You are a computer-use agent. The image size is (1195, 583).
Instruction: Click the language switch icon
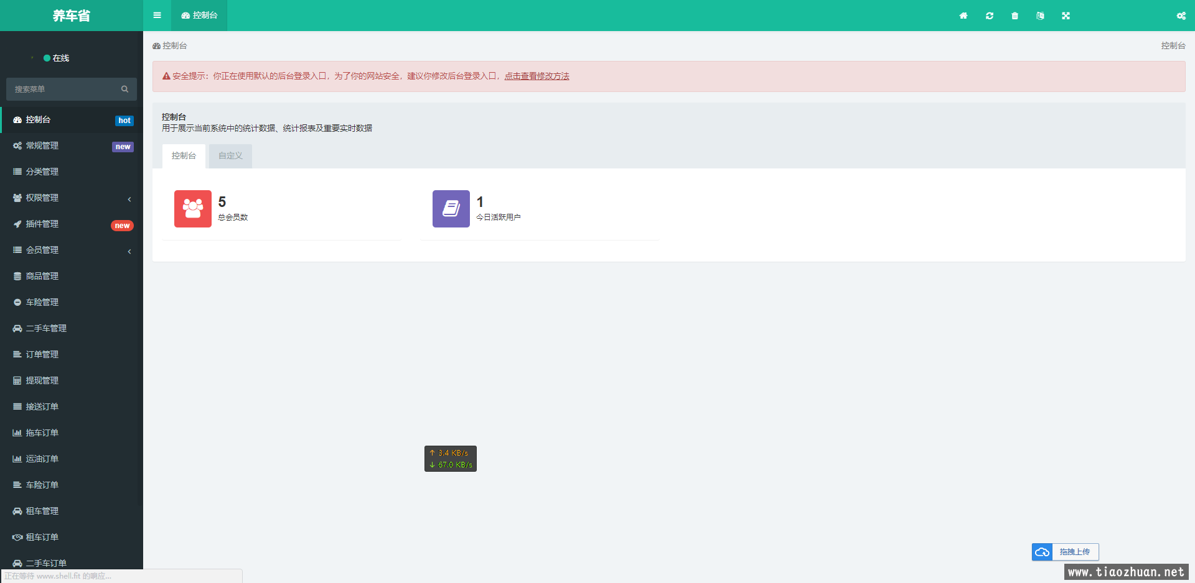point(1040,16)
